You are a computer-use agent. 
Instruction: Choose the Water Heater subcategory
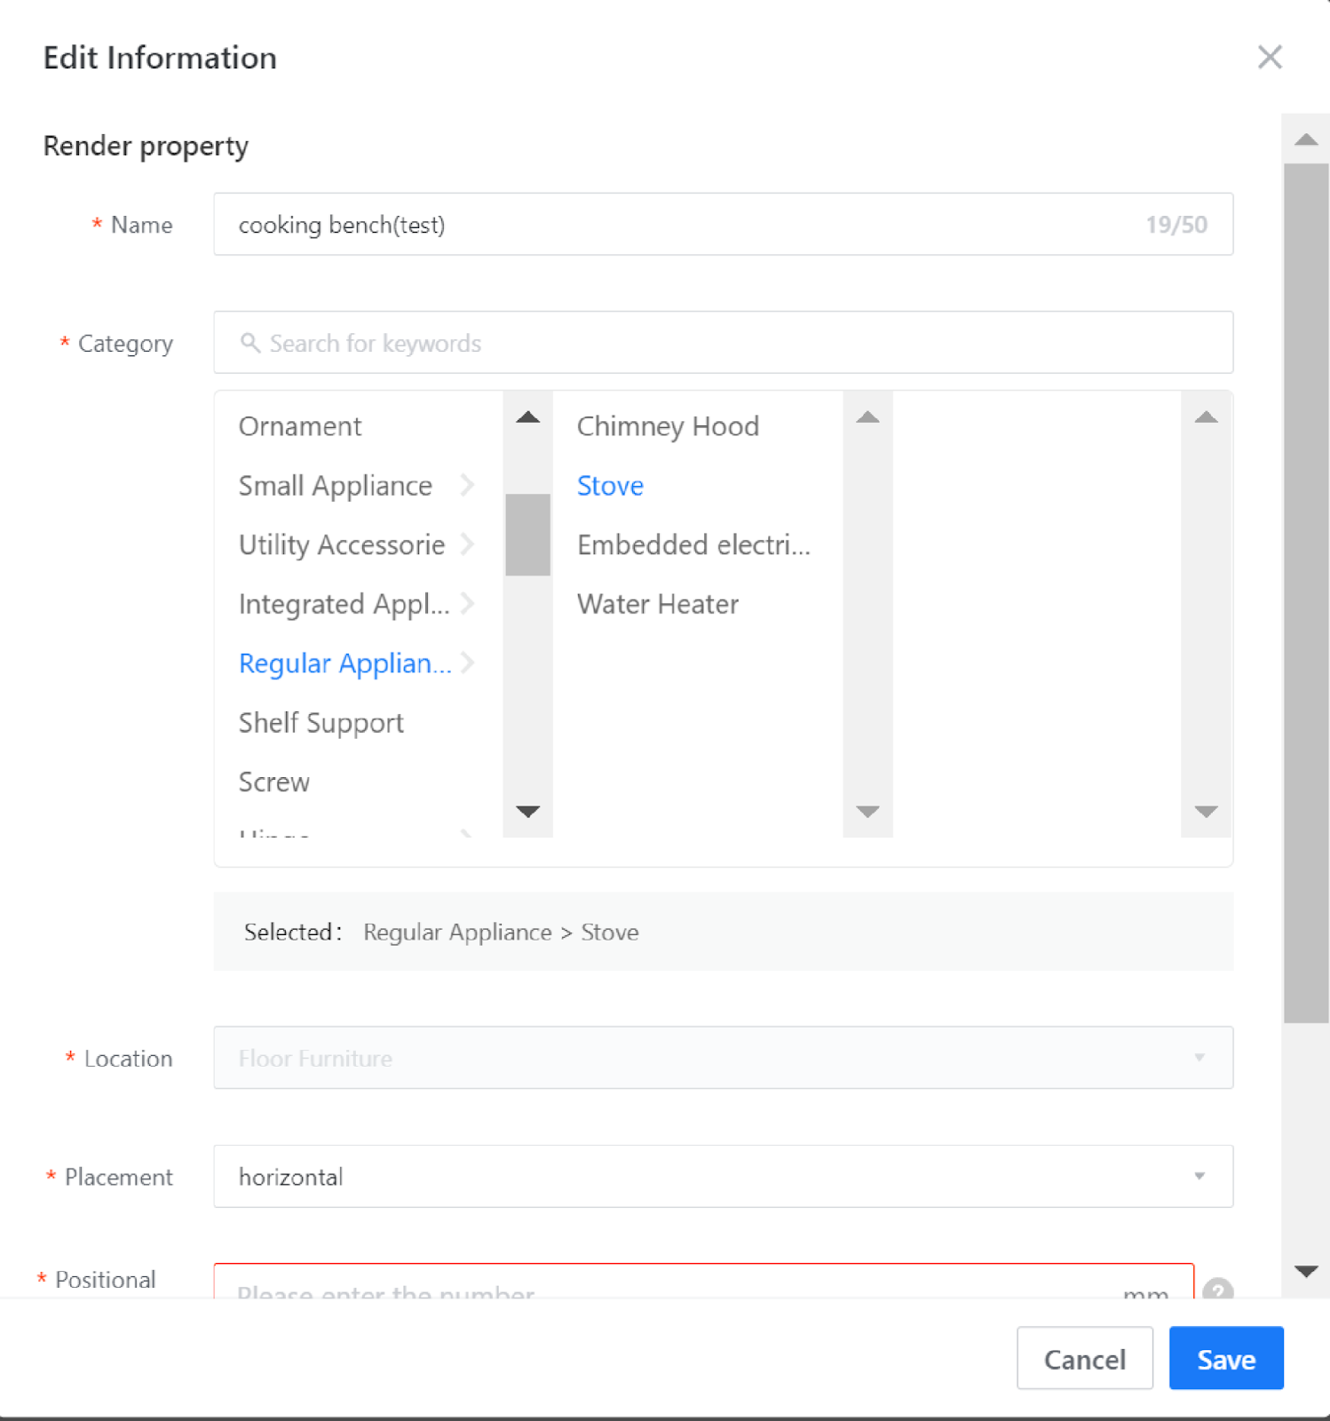pyautogui.click(x=657, y=604)
